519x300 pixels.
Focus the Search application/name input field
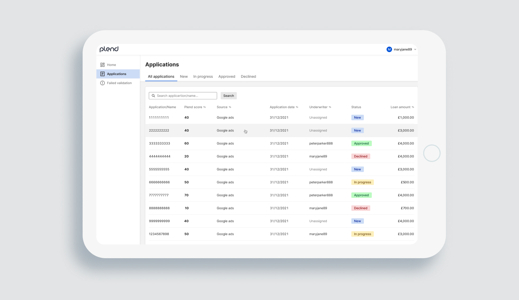pos(183,96)
